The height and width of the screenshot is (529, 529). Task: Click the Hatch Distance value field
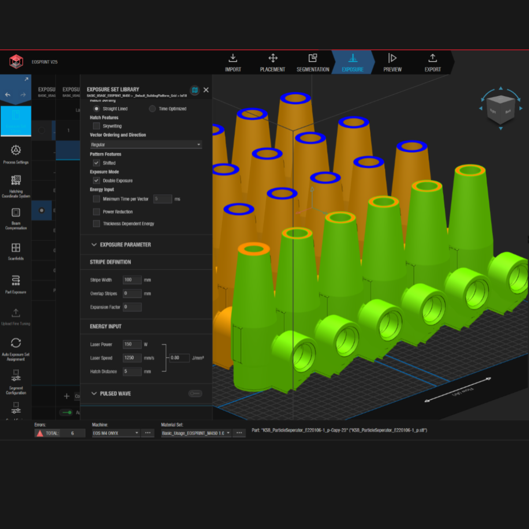pos(132,372)
